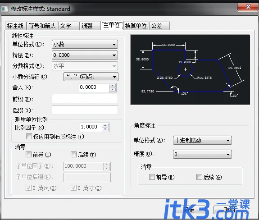Increase the 比例因子 scale factor arrow
259x220 pixels.
tap(105, 125)
